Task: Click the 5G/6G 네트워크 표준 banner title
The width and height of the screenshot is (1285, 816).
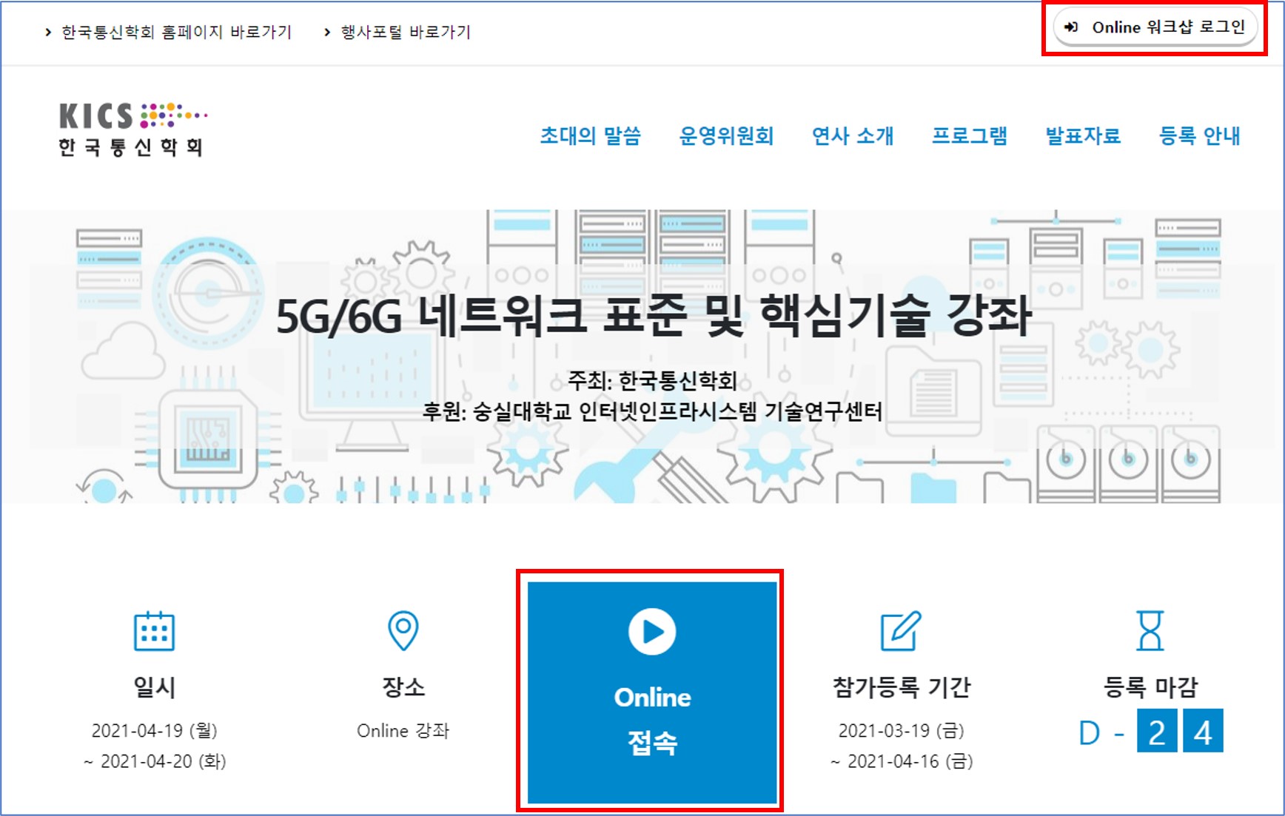Action: coord(653,316)
